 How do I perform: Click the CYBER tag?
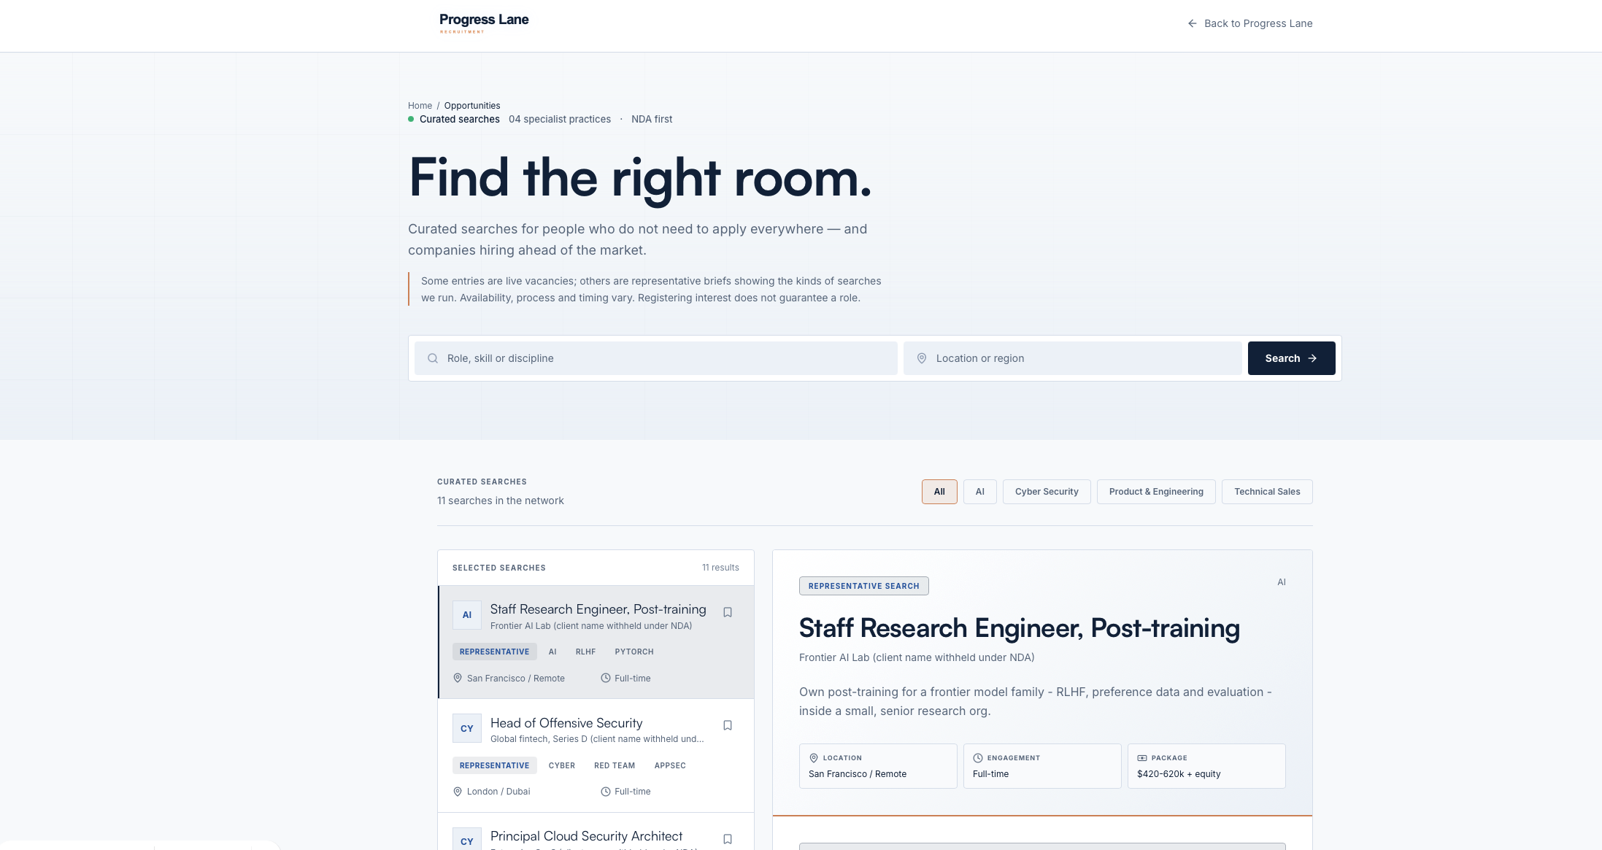562,765
